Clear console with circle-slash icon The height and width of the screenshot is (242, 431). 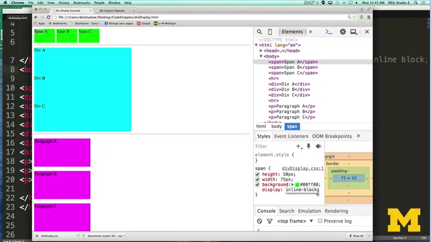[259, 221]
